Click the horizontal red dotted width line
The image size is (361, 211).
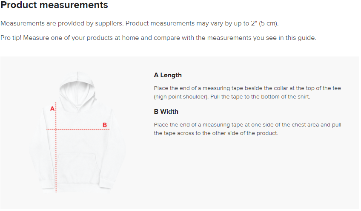(81, 129)
